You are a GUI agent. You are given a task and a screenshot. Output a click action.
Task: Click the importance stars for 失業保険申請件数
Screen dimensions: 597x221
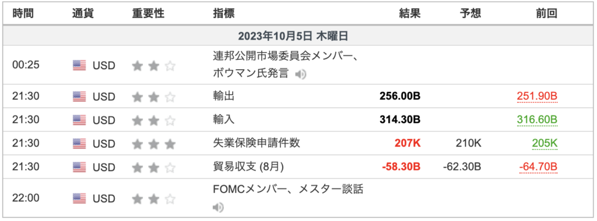click(154, 144)
